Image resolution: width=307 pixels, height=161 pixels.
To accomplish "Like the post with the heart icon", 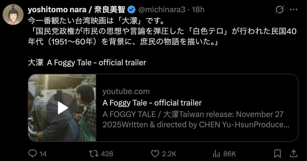I will click(x=155, y=153).
